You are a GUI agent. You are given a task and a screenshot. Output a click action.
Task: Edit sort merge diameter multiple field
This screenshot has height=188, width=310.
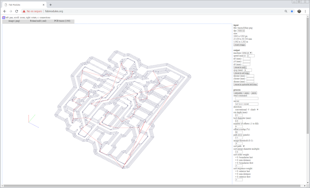(239, 152)
